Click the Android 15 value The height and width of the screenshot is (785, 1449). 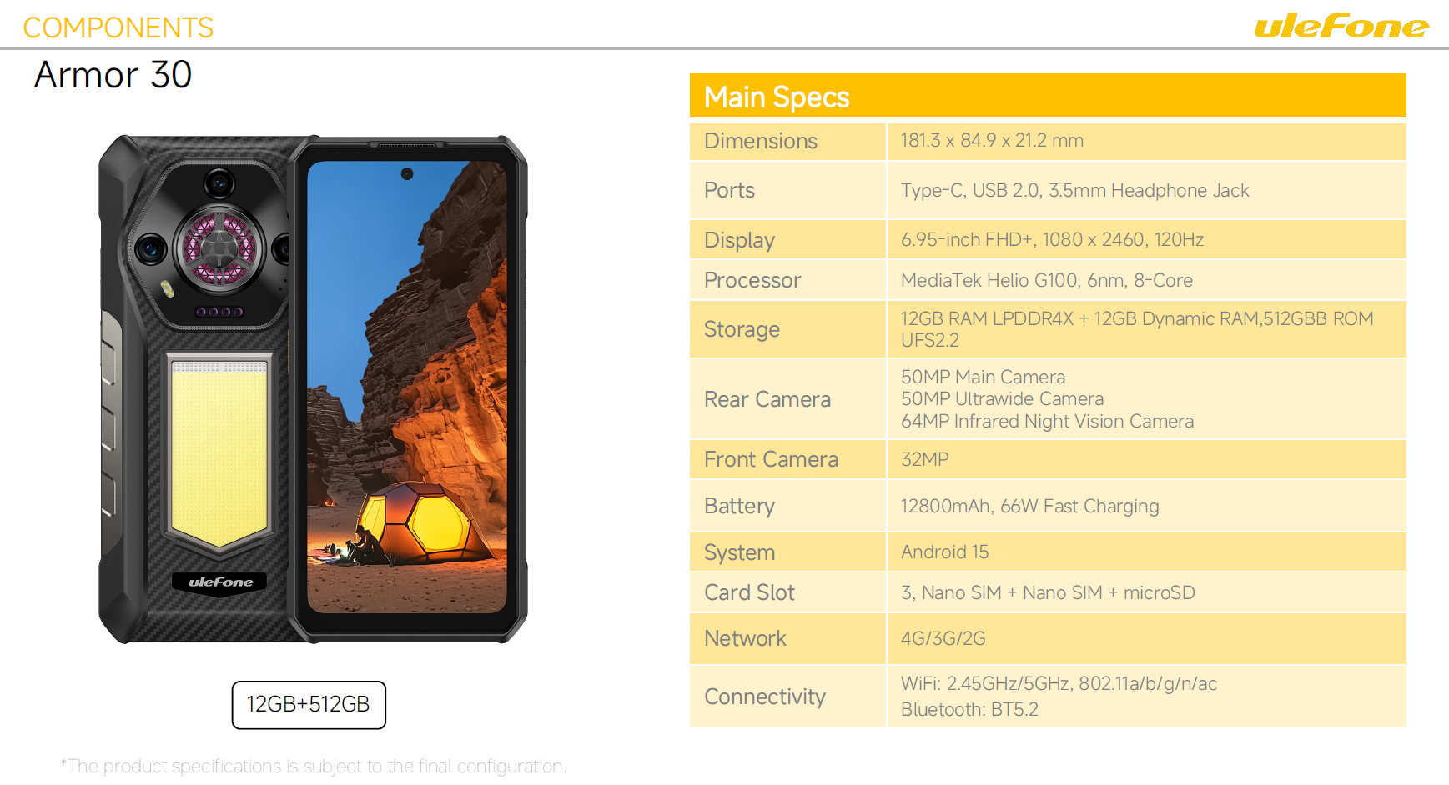click(x=944, y=552)
